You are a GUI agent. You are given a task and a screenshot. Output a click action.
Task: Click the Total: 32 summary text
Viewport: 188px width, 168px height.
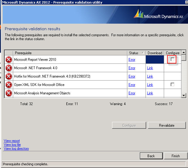pos(26,104)
